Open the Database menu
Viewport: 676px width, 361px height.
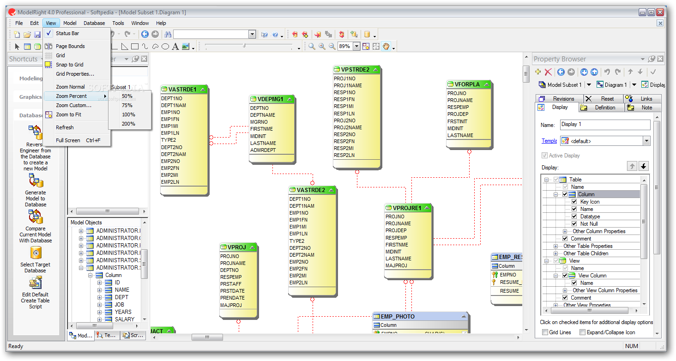point(94,23)
